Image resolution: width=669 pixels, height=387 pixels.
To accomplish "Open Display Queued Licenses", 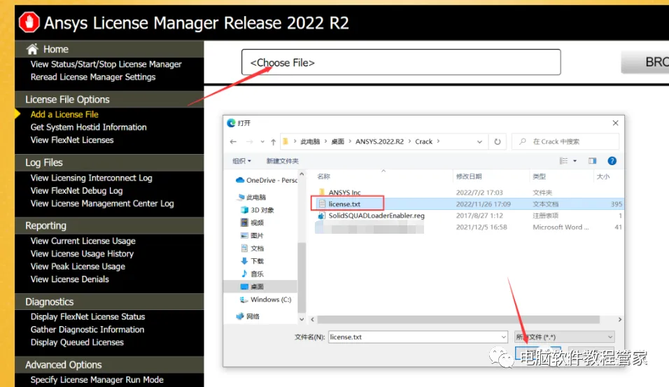I will [77, 342].
